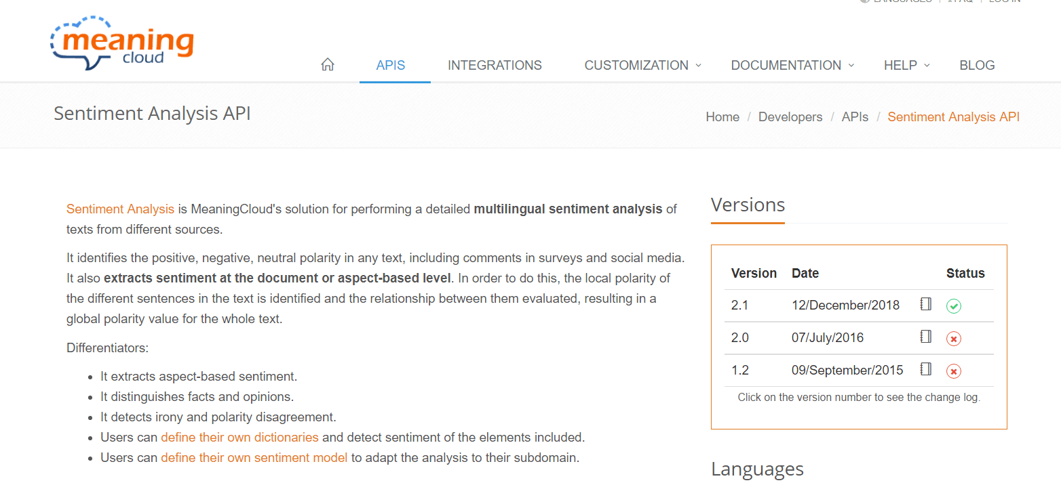Expand the CUSTOMIZATION dropdown menu
Screen dimensions: 1061x485
click(x=642, y=66)
